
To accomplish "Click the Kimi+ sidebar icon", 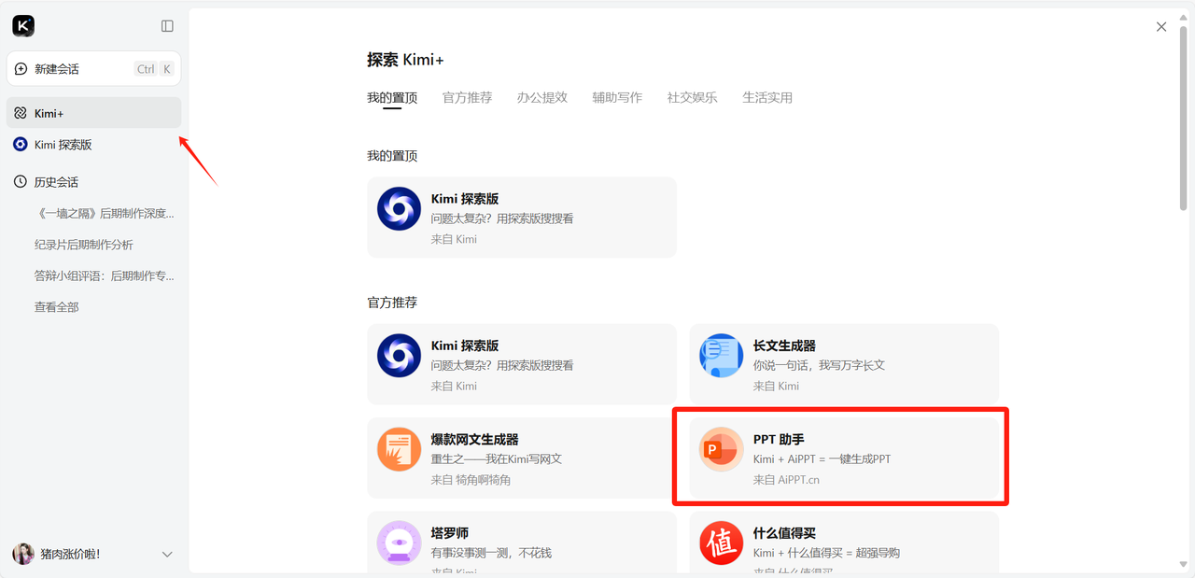I will tap(21, 113).
